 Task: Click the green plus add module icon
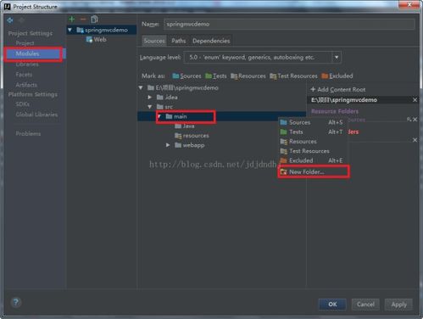(x=72, y=20)
